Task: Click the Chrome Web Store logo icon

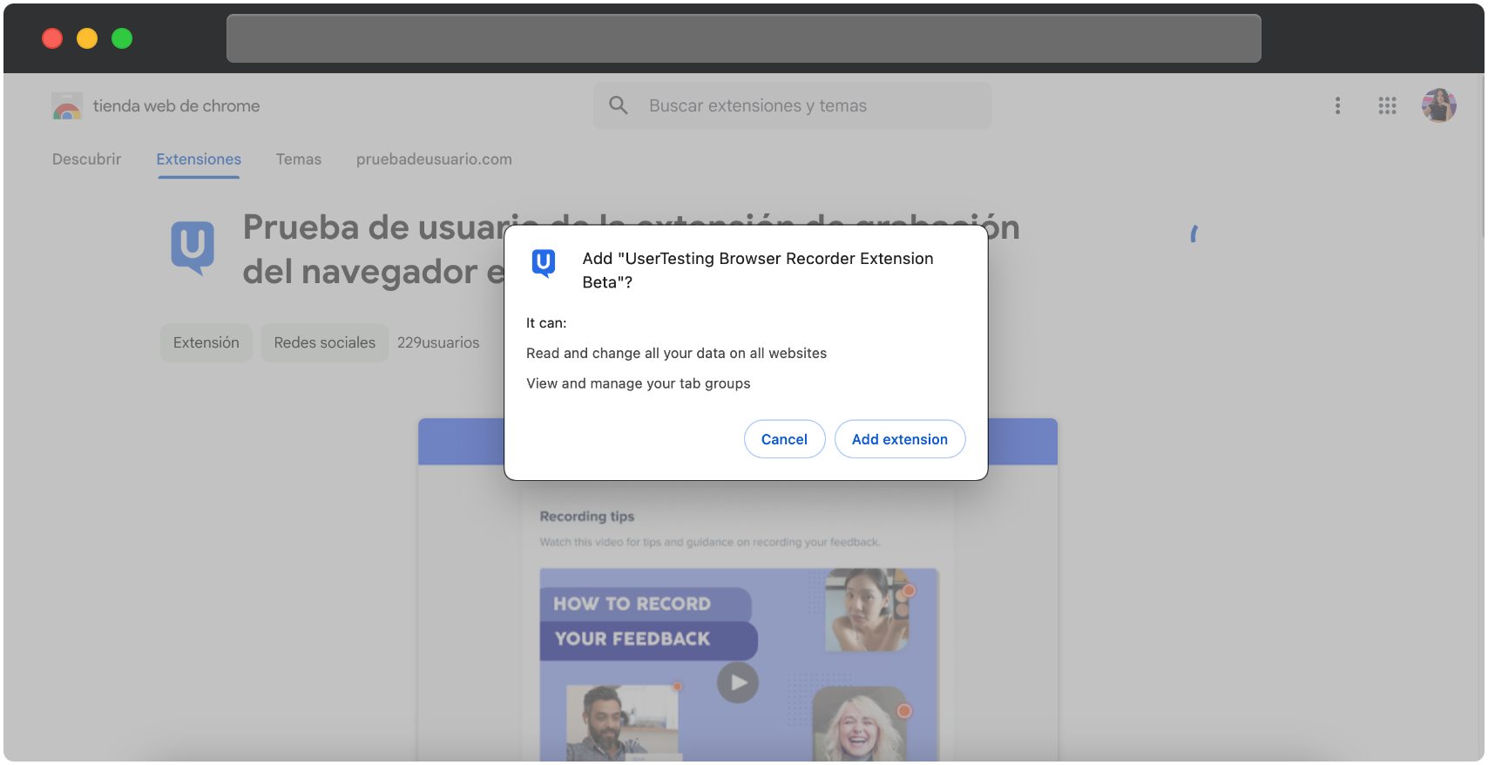Action: point(67,106)
